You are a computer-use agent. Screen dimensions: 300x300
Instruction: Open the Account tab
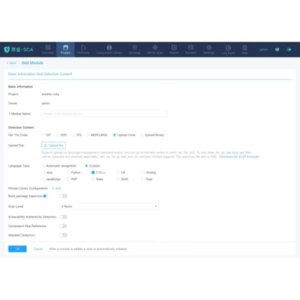point(190,49)
